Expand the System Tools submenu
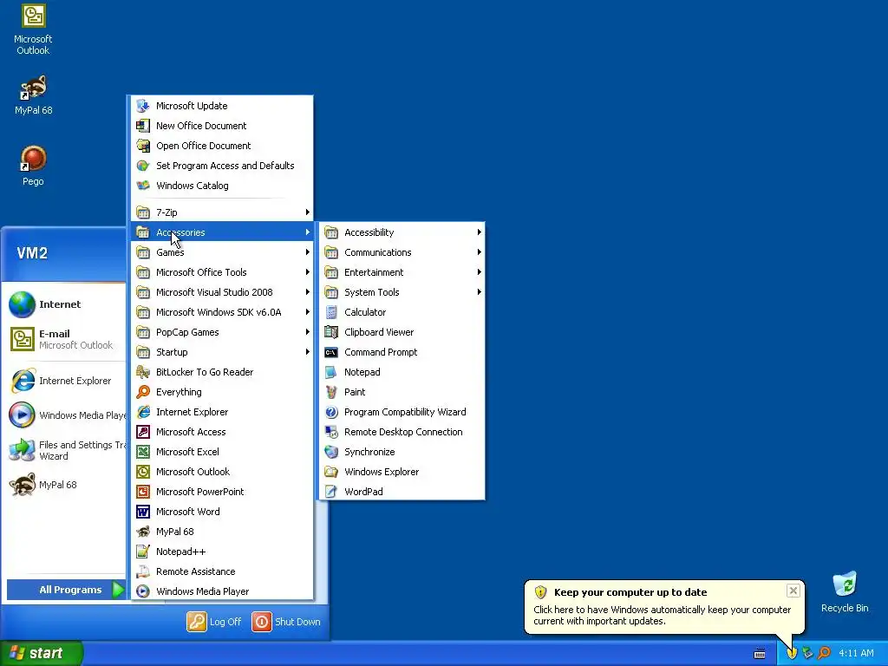 pyautogui.click(x=402, y=292)
